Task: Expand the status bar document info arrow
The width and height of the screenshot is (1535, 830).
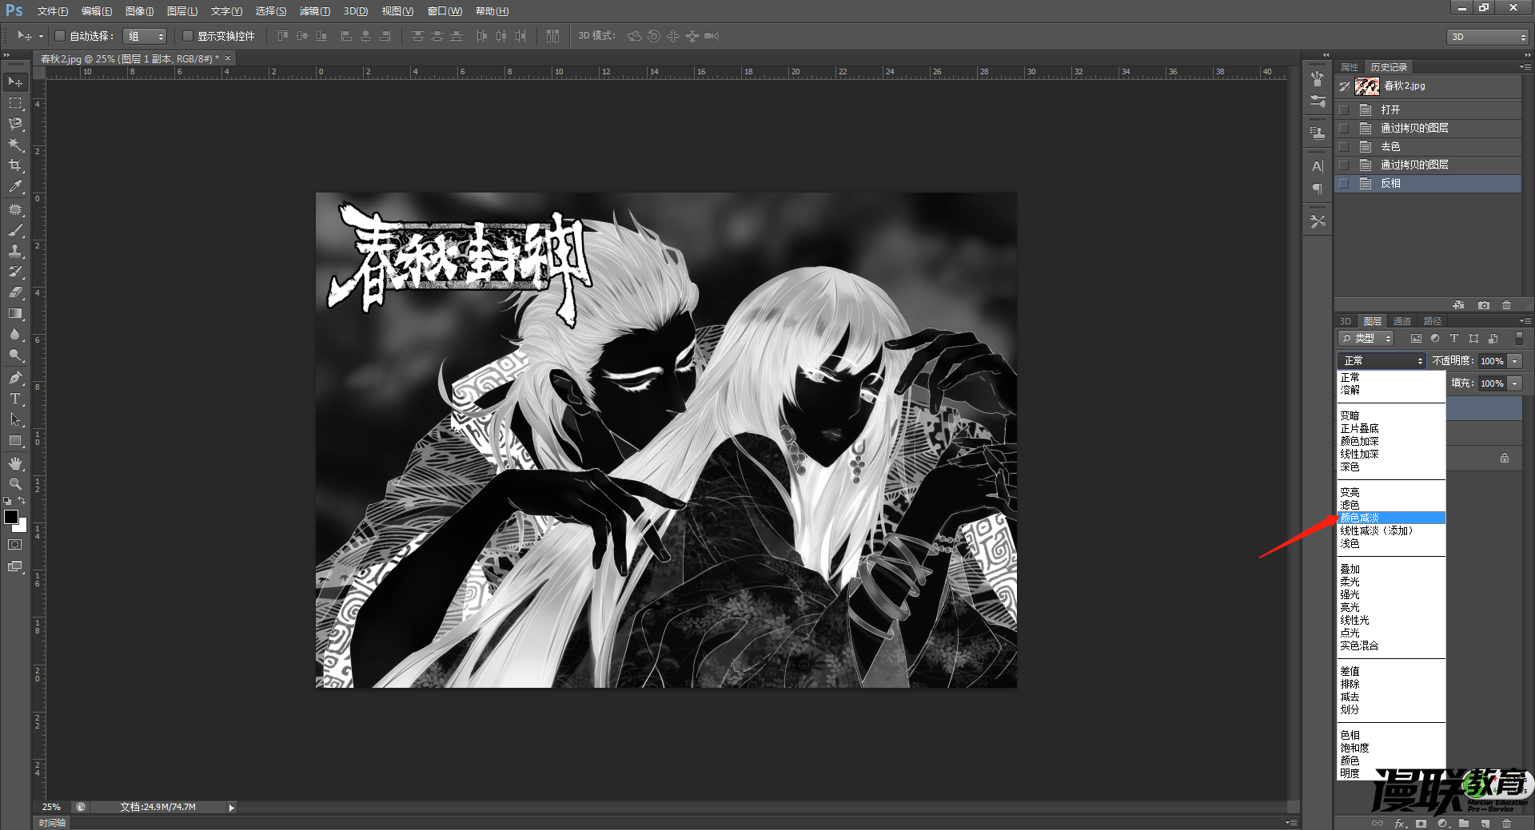Action: (x=232, y=808)
